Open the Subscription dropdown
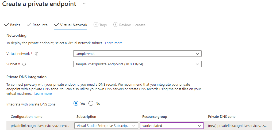 [x=106, y=126]
